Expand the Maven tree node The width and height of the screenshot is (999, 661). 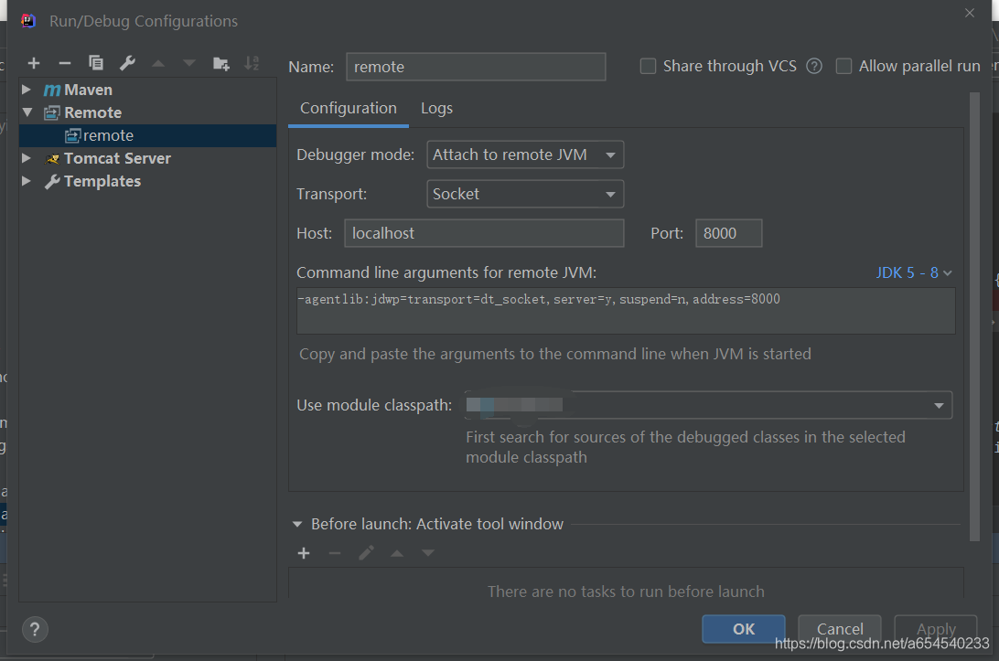pyautogui.click(x=27, y=90)
